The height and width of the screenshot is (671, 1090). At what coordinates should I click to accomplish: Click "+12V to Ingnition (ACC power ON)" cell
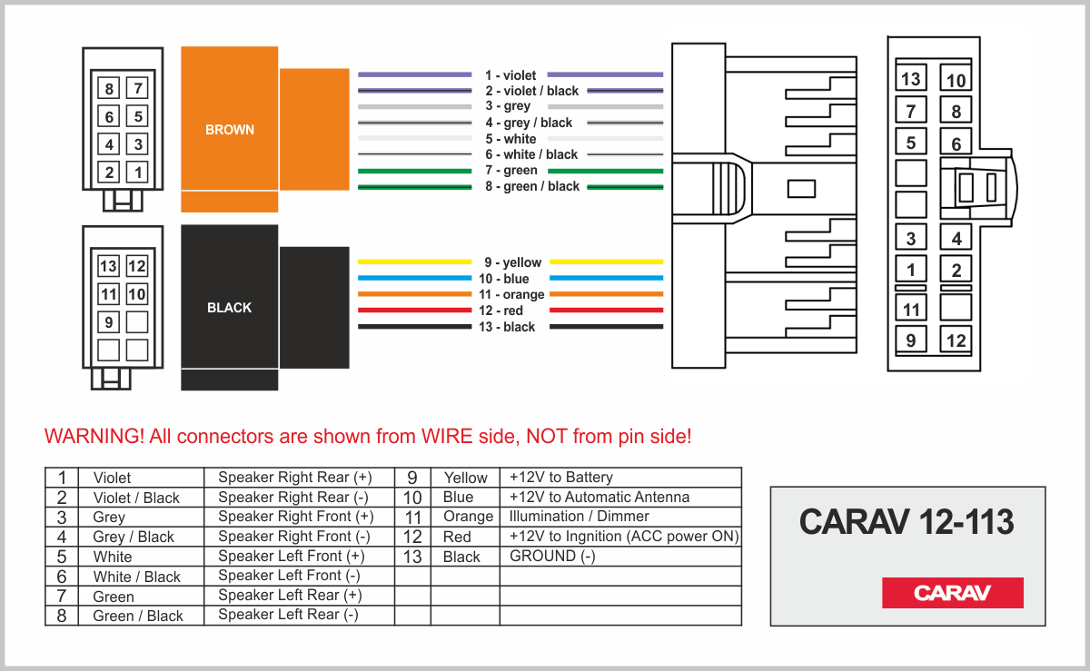(620, 537)
